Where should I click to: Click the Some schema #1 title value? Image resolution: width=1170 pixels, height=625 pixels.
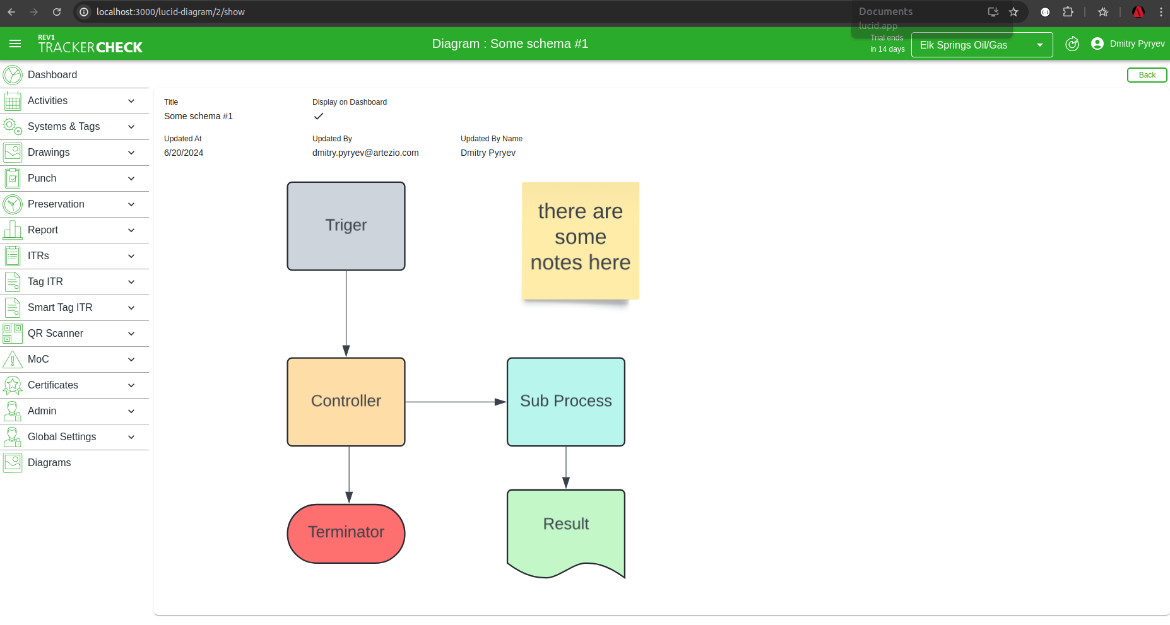198,116
